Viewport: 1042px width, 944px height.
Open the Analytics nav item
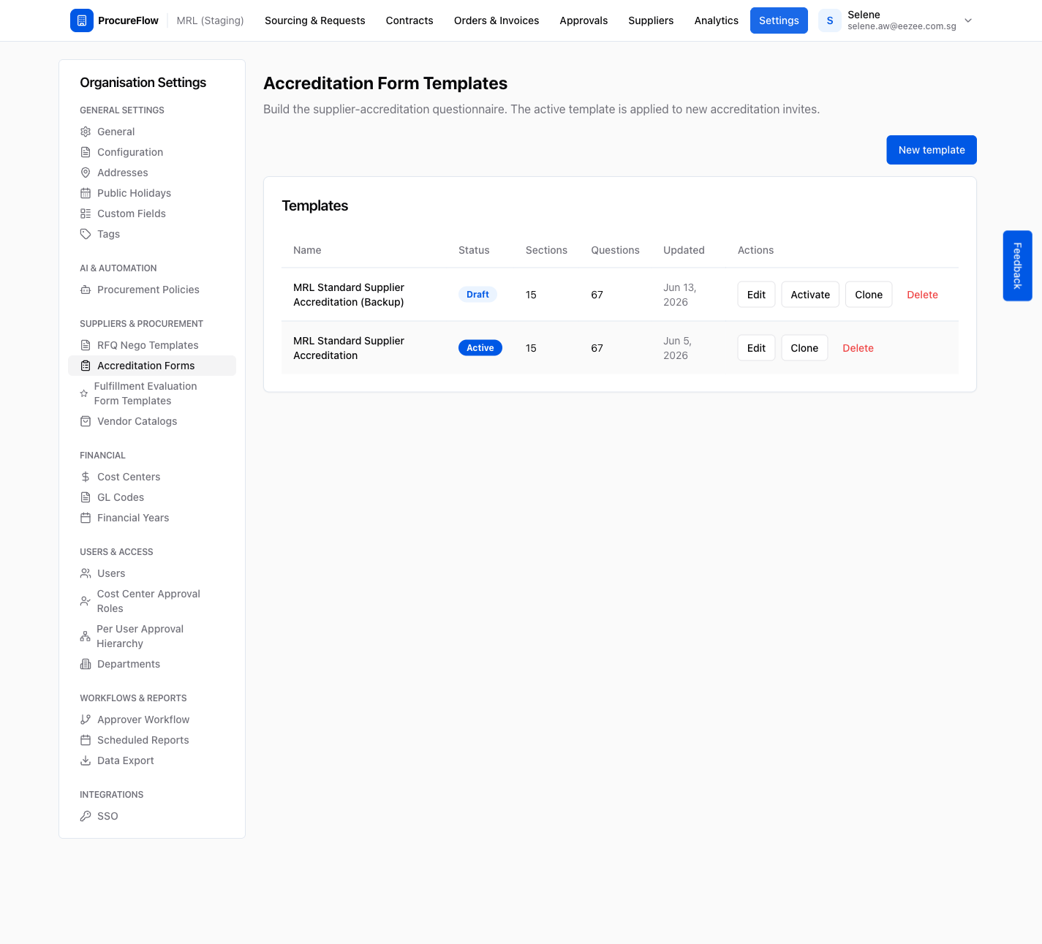[717, 20]
